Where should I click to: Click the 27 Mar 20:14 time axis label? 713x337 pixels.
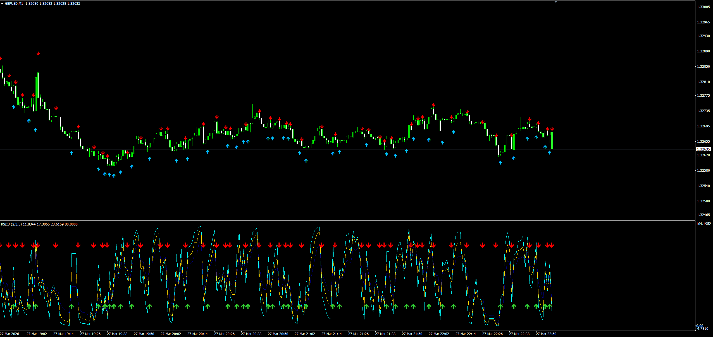click(197, 334)
